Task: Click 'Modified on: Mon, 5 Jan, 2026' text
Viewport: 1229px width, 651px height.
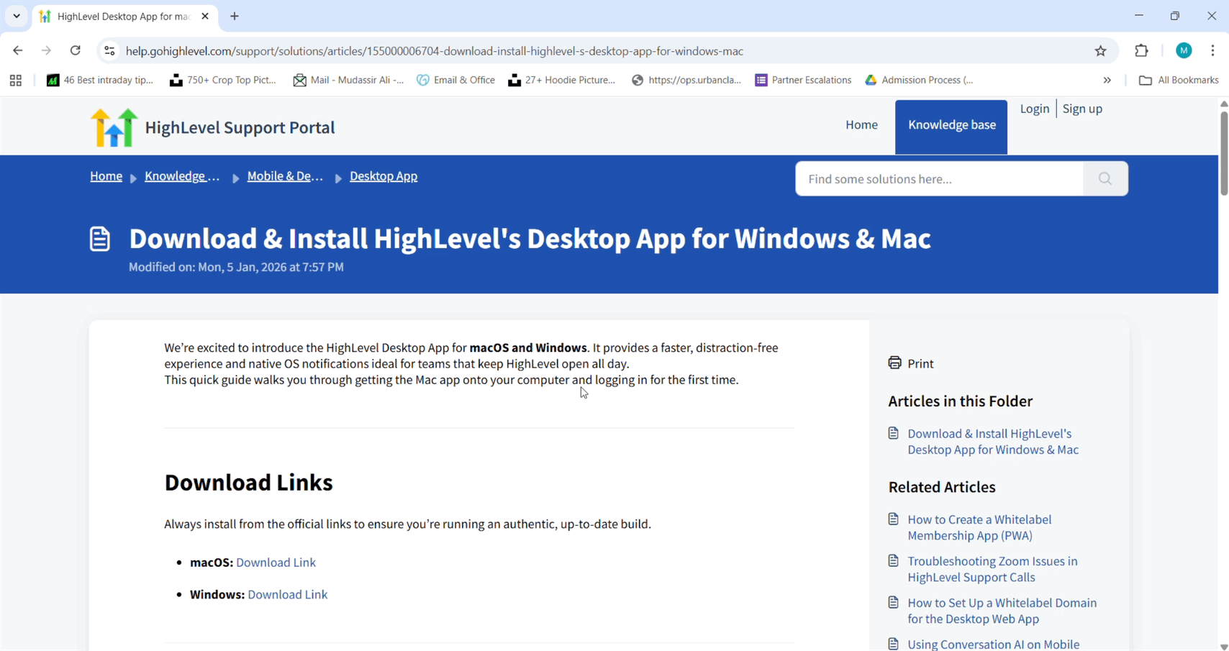Action: click(x=236, y=267)
